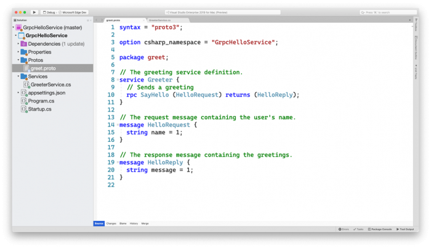Viewport: 431px width, 248px height.
Task: Switch to the Blame view tab
Action: point(123,223)
